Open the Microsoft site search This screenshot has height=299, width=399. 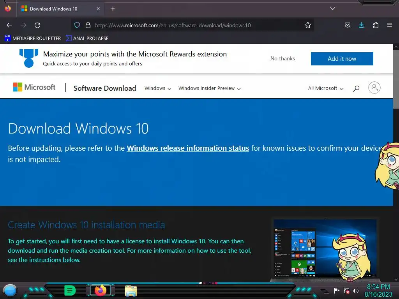tap(356, 88)
